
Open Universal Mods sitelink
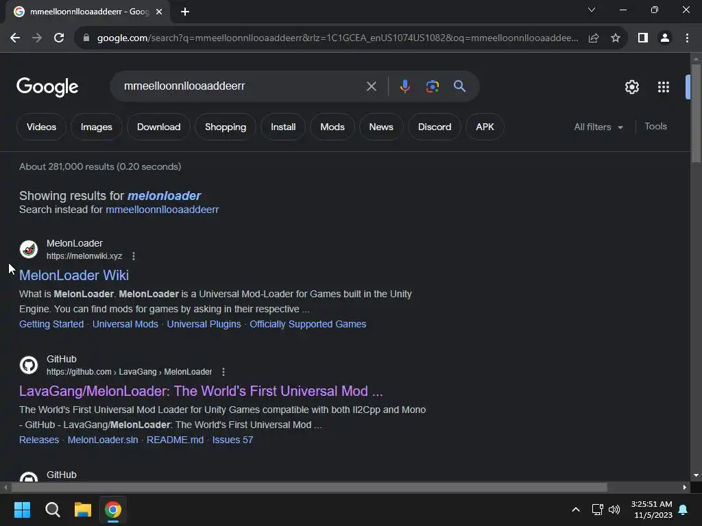pos(125,324)
